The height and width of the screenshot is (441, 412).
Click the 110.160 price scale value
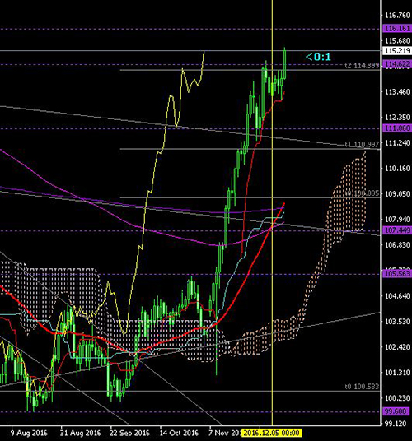(397, 169)
